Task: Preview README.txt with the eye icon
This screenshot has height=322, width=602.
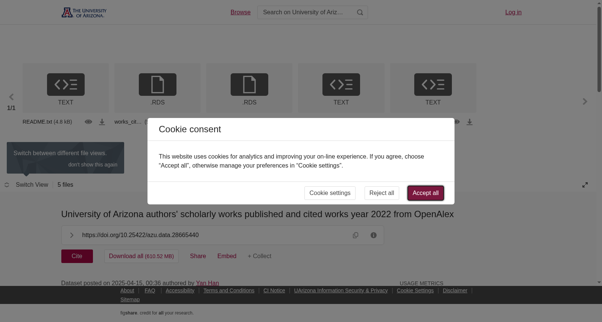Action: click(x=88, y=122)
